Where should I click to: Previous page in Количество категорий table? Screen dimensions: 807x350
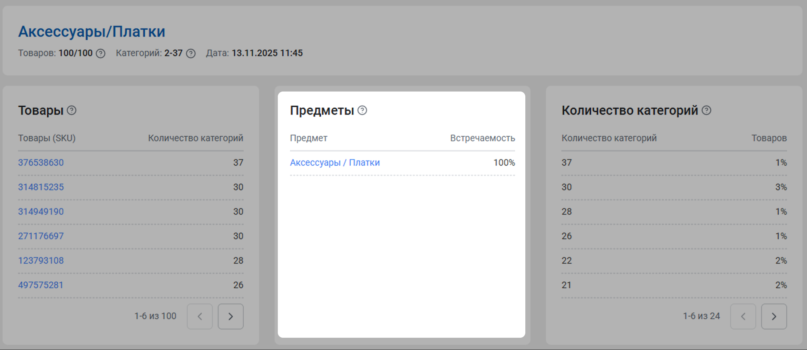(x=743, y=316)
